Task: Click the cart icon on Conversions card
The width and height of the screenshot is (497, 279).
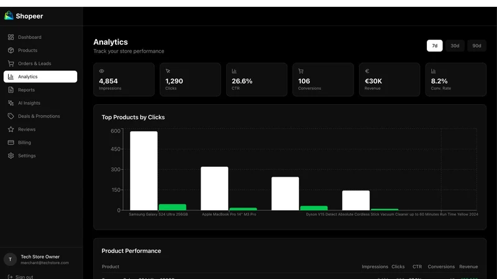Action: (x=301, y=71)
